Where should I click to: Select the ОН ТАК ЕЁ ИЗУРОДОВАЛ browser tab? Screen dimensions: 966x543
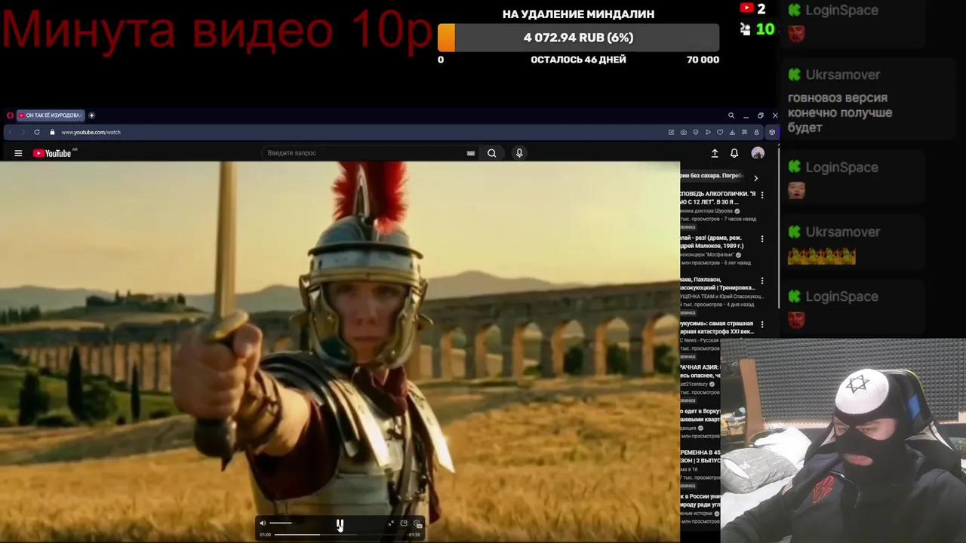50,115
